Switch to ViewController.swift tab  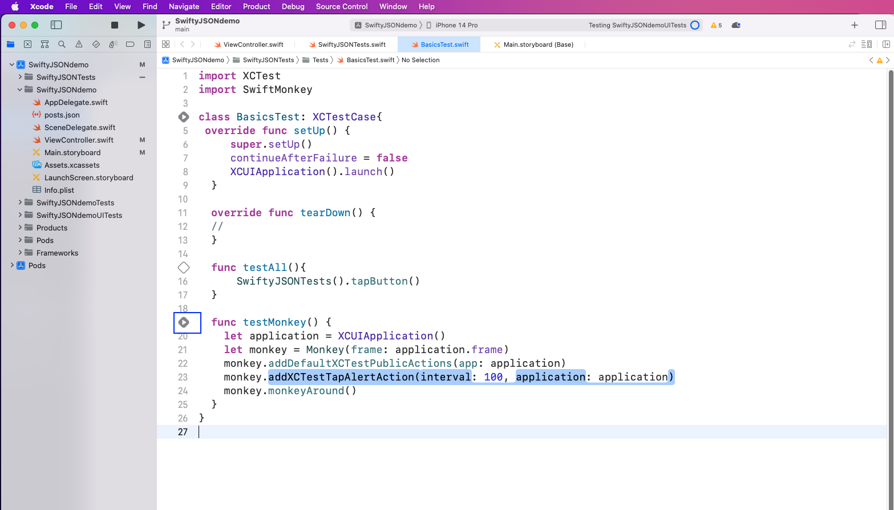pyautogui.click(x=249, y=44)
